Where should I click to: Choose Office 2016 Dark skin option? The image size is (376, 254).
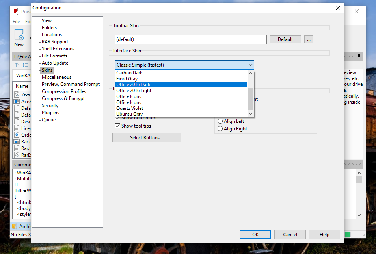[x=181, y=85]
